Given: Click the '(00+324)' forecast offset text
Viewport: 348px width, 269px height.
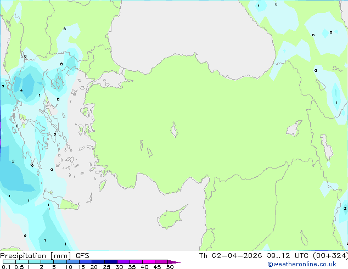Looking at the screenshot, I should (x=330, y=256).
